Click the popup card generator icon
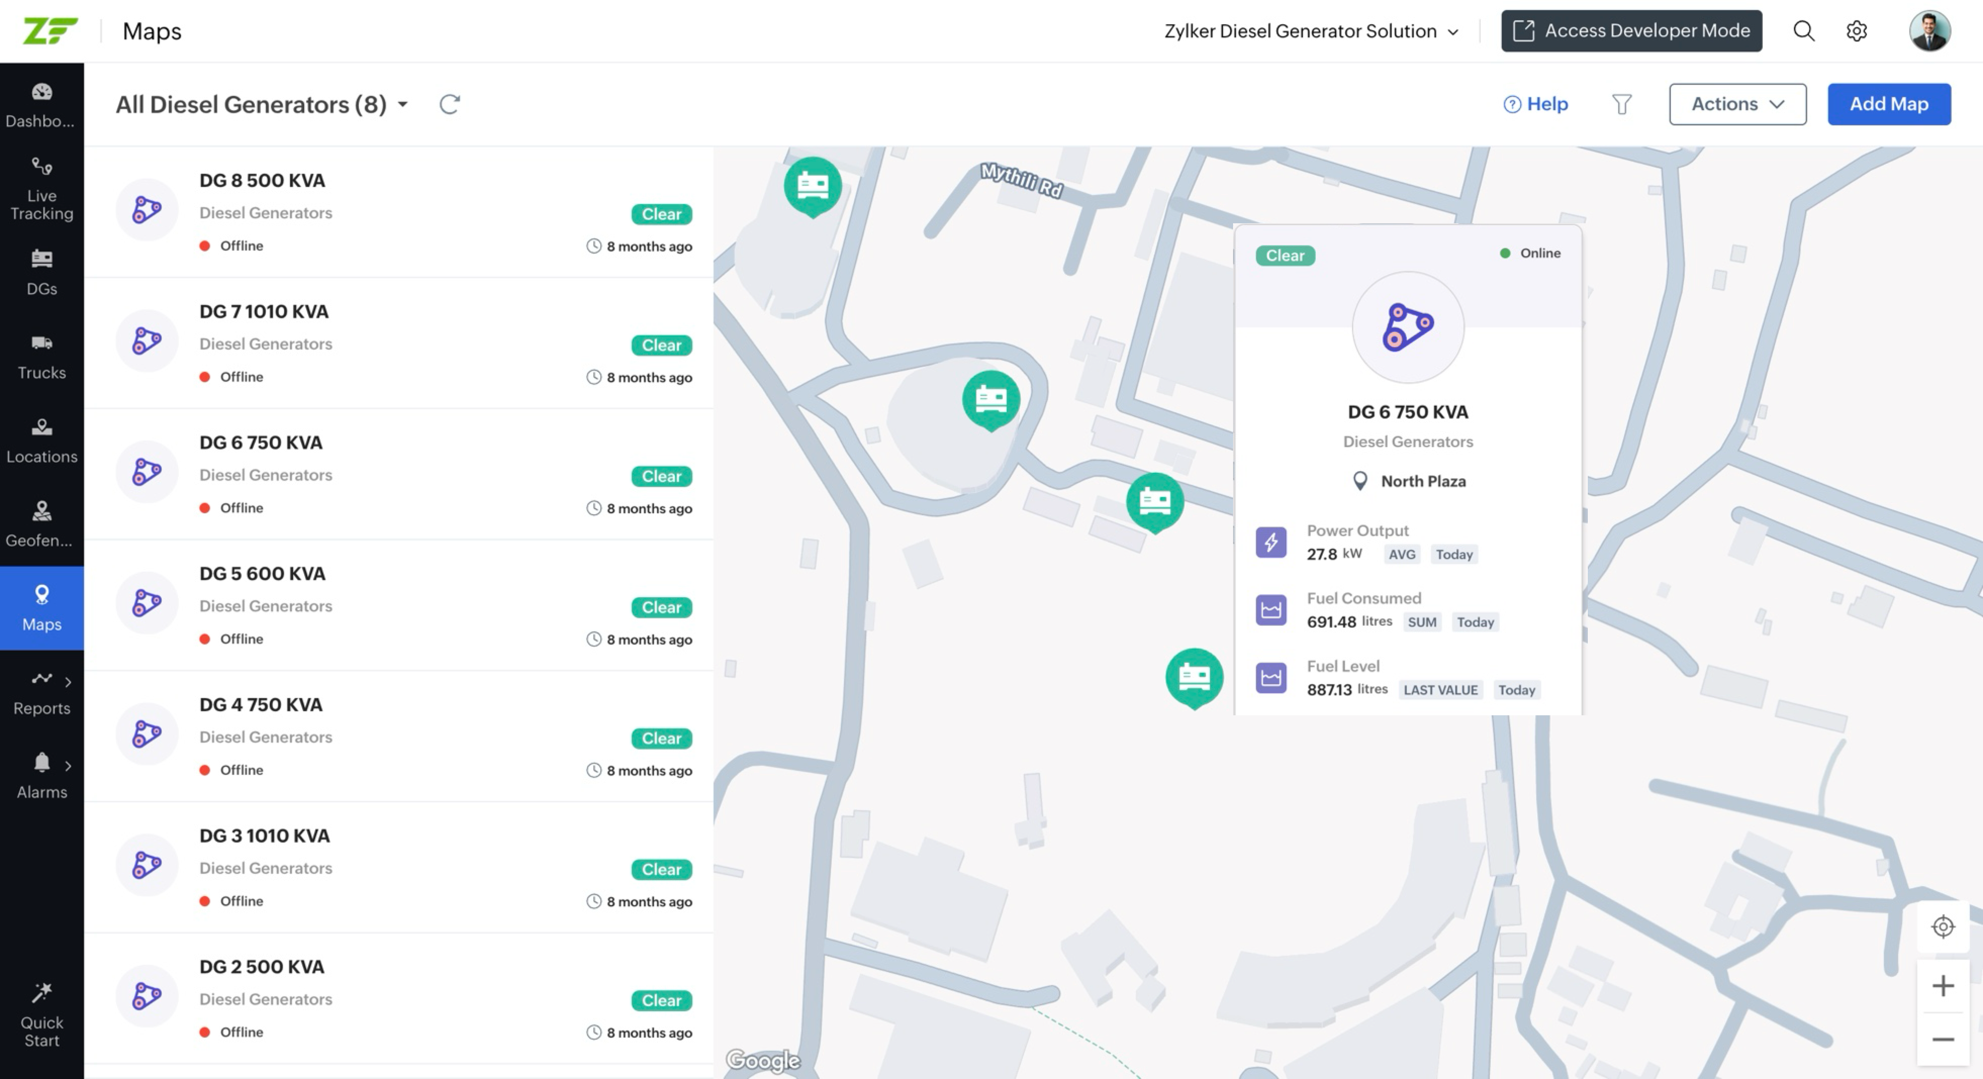 (1408, 327)
